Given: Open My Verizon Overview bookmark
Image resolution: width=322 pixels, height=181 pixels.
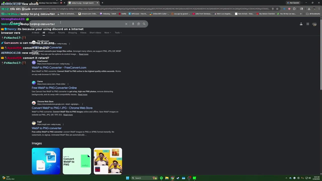Looking at the screenshot, I should tap(265, 14).
